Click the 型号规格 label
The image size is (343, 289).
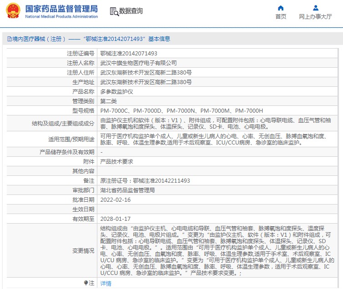tap(83, 111)
